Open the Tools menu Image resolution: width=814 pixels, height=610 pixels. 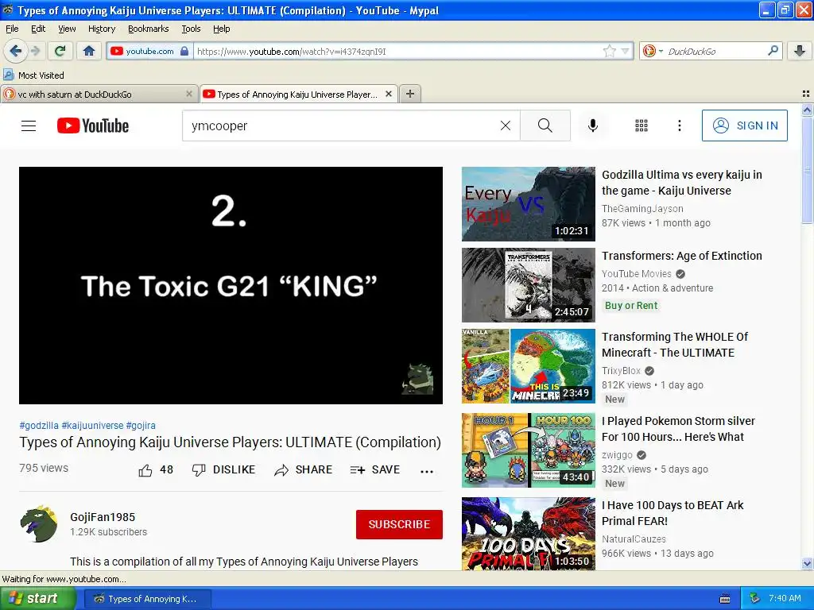pos(191,29)
